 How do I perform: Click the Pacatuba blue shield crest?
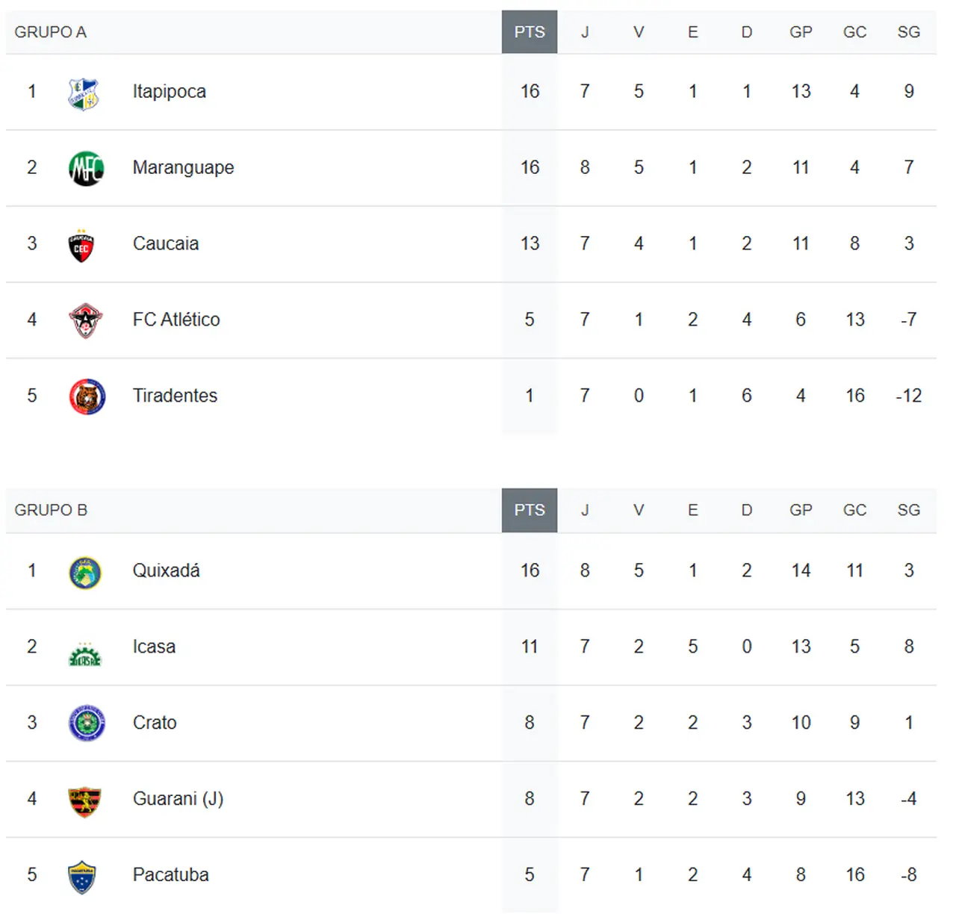(82, 877)
